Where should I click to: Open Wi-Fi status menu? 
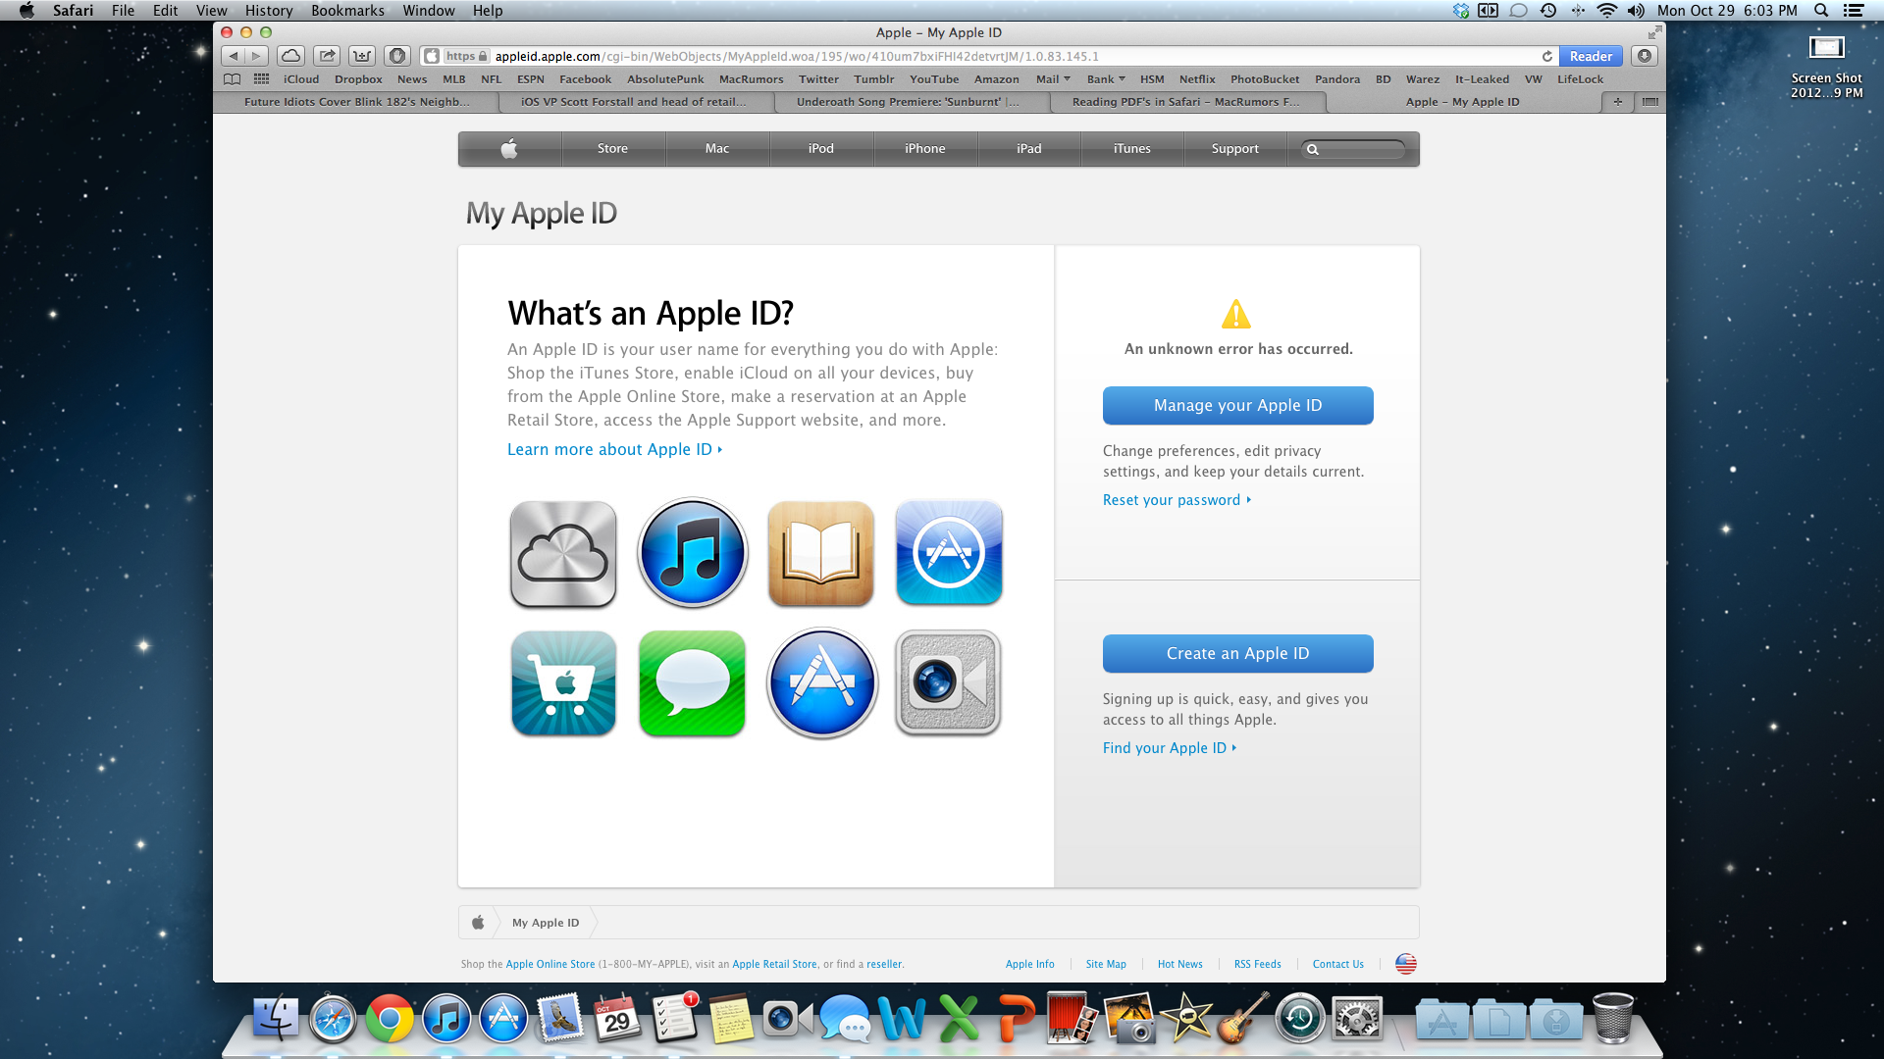click(1606, 11)
